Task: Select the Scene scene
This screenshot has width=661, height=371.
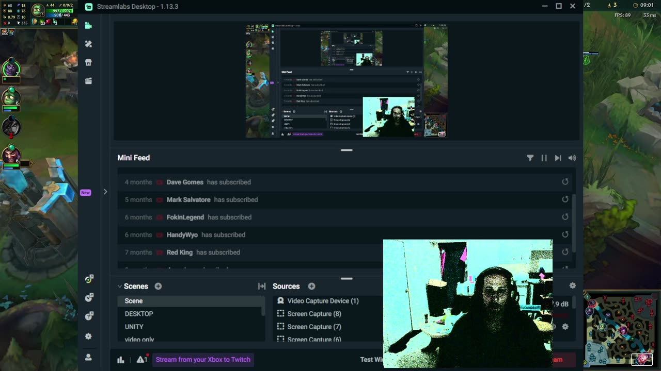Action: (190, 301)
